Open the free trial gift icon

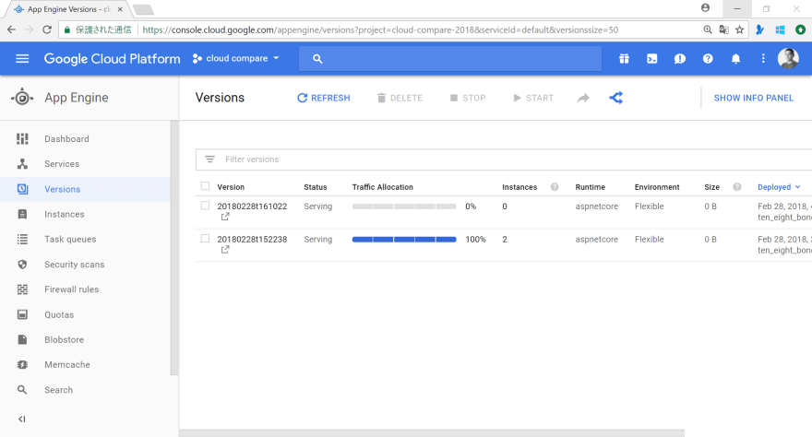pyautogui.click(x=624, y=58)
